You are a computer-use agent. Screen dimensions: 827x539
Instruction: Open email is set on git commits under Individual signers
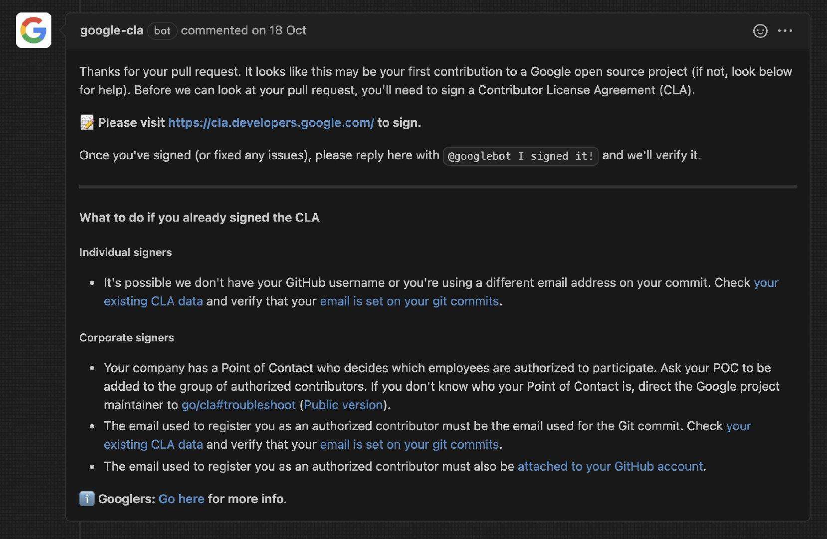point(410,301)
